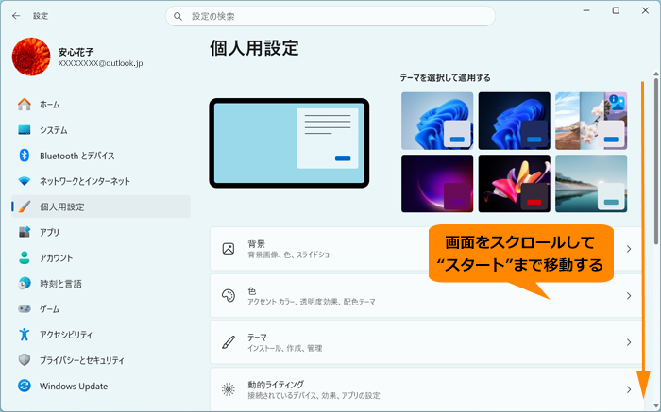661x412 pixels.
Task: Open アプリ settings category
Action: (101, 232)
